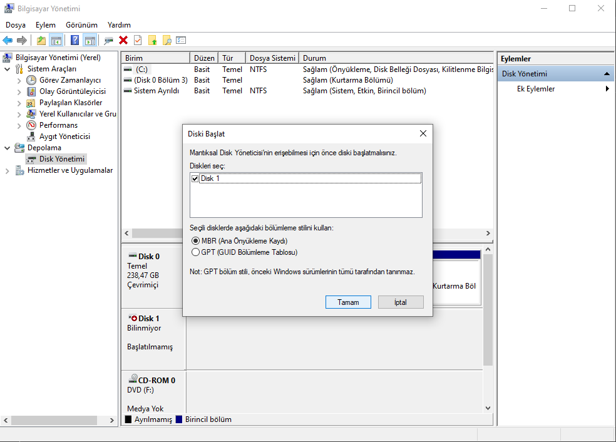The width and height of the screenshot is (616, 442).
Task: Expand the Performans tree node
Action: 19,126
